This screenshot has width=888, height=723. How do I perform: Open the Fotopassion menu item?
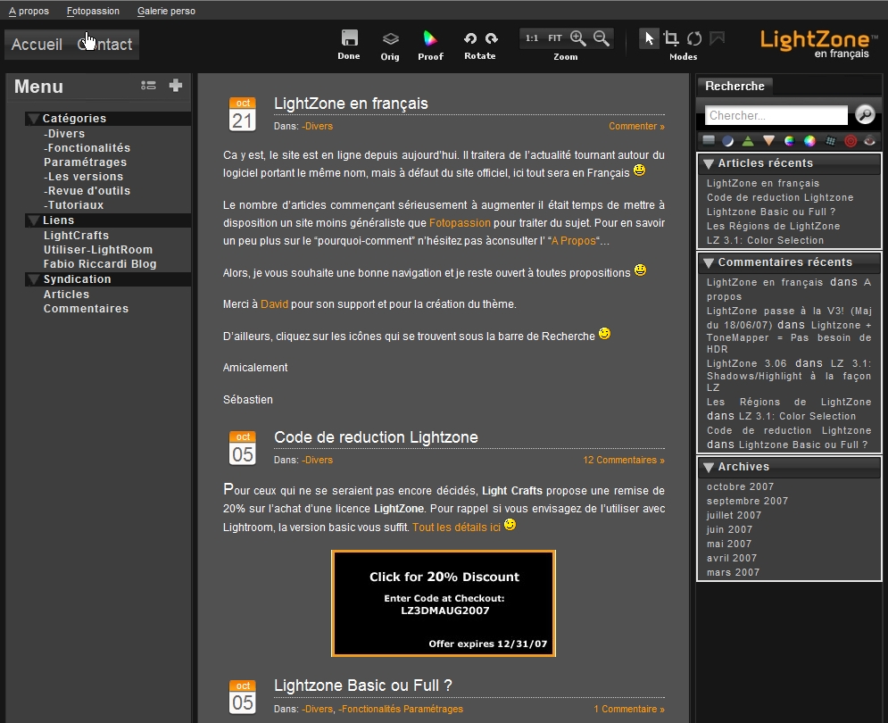[x=93, y=11]
